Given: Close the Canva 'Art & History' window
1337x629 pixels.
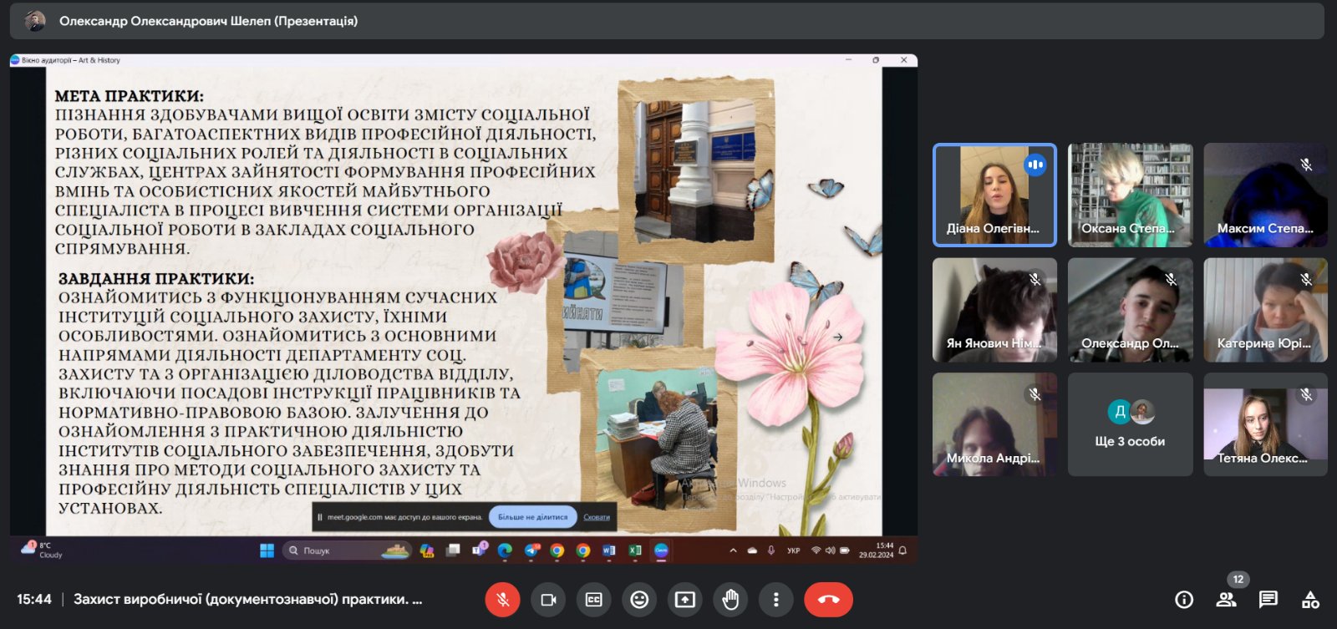Looking at the screenshot, I should point(903,60).
